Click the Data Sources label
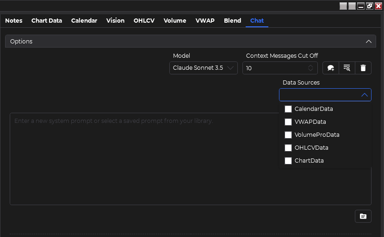The image size is (384, 237). click(301, 83)
